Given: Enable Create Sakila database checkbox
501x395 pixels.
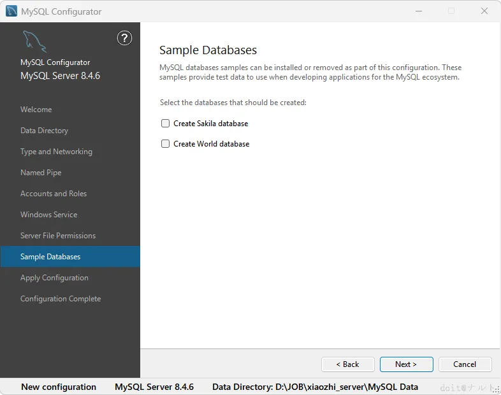Looking at the screenshot, I should [x=166, y=124].
